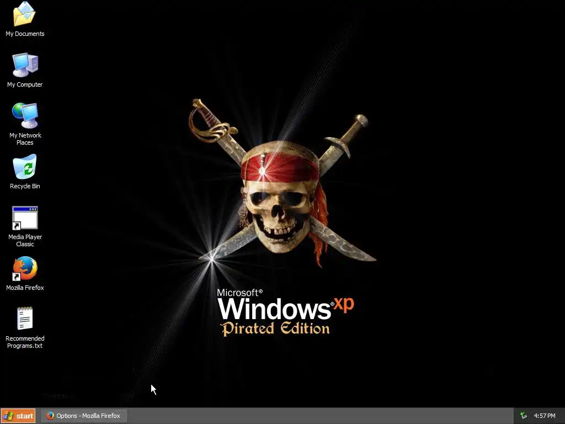Click the "Recycle Bin" icon label
The image size is (565, 424).
25,186
